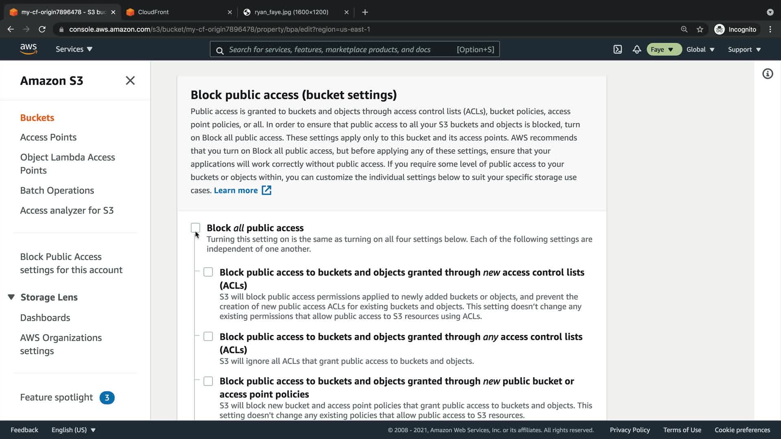The width and height of the screenshot is (781, 439).
Task: Open the Global region dropdown
Action: pyautogui.click(x=700, y=49)
